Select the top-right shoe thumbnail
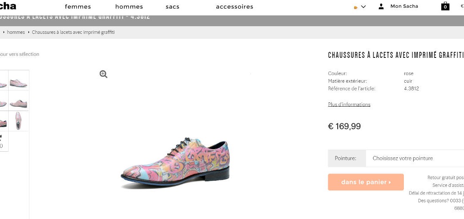The height and width of the screenshot is (219, 464). tap(18, 83)
